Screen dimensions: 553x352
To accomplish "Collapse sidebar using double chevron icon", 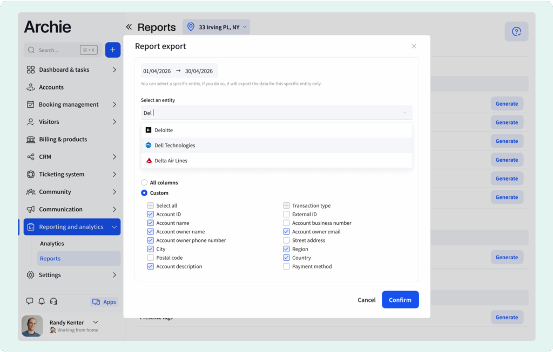I will coord(129,27).
